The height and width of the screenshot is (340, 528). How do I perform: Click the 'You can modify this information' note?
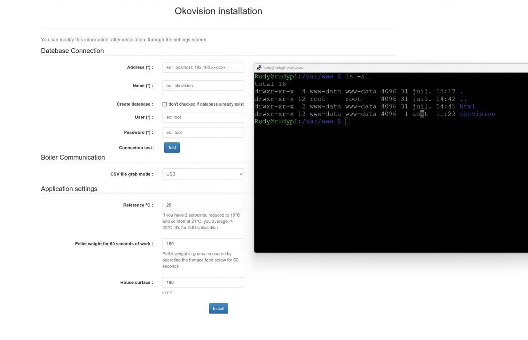(x=123, y=40)
